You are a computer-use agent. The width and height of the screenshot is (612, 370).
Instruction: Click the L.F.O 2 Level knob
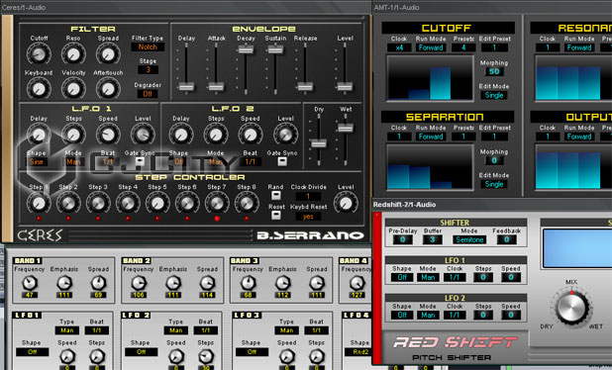[286, 135]
